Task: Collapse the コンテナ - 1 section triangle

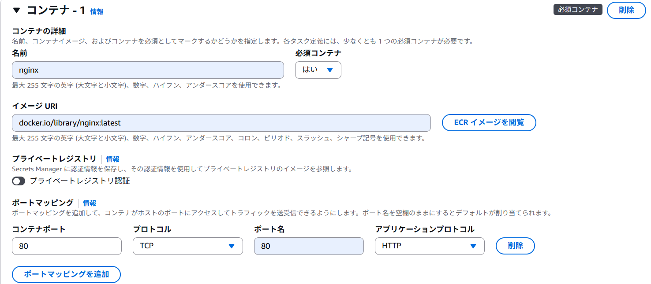Action: 17,11
